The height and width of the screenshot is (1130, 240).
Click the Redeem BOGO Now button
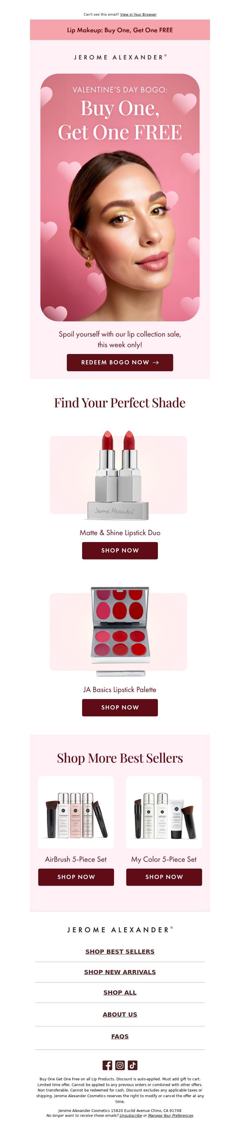[120, 362]
